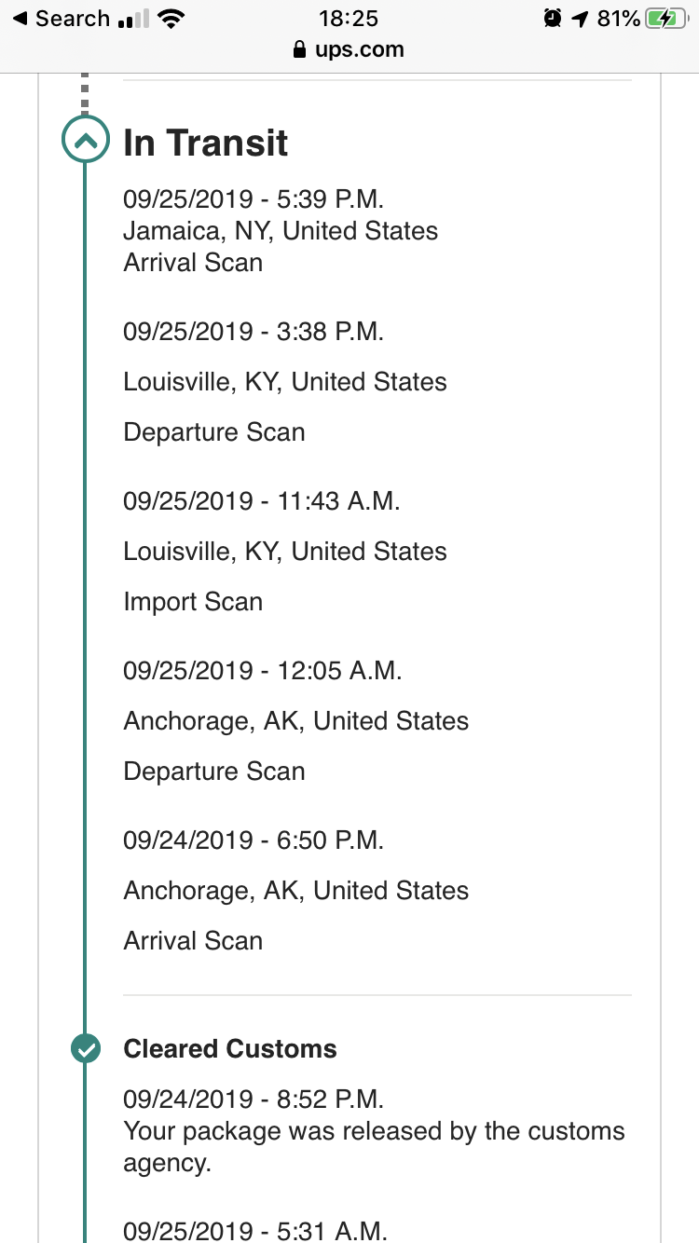699x1243 pixels.
Task: Select the Louisville Departure Scan entry
Action: pyautogui.click(x=284, y=382)
